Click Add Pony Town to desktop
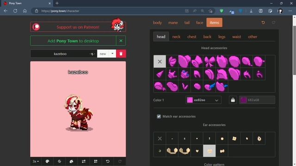 pos(73,41)
